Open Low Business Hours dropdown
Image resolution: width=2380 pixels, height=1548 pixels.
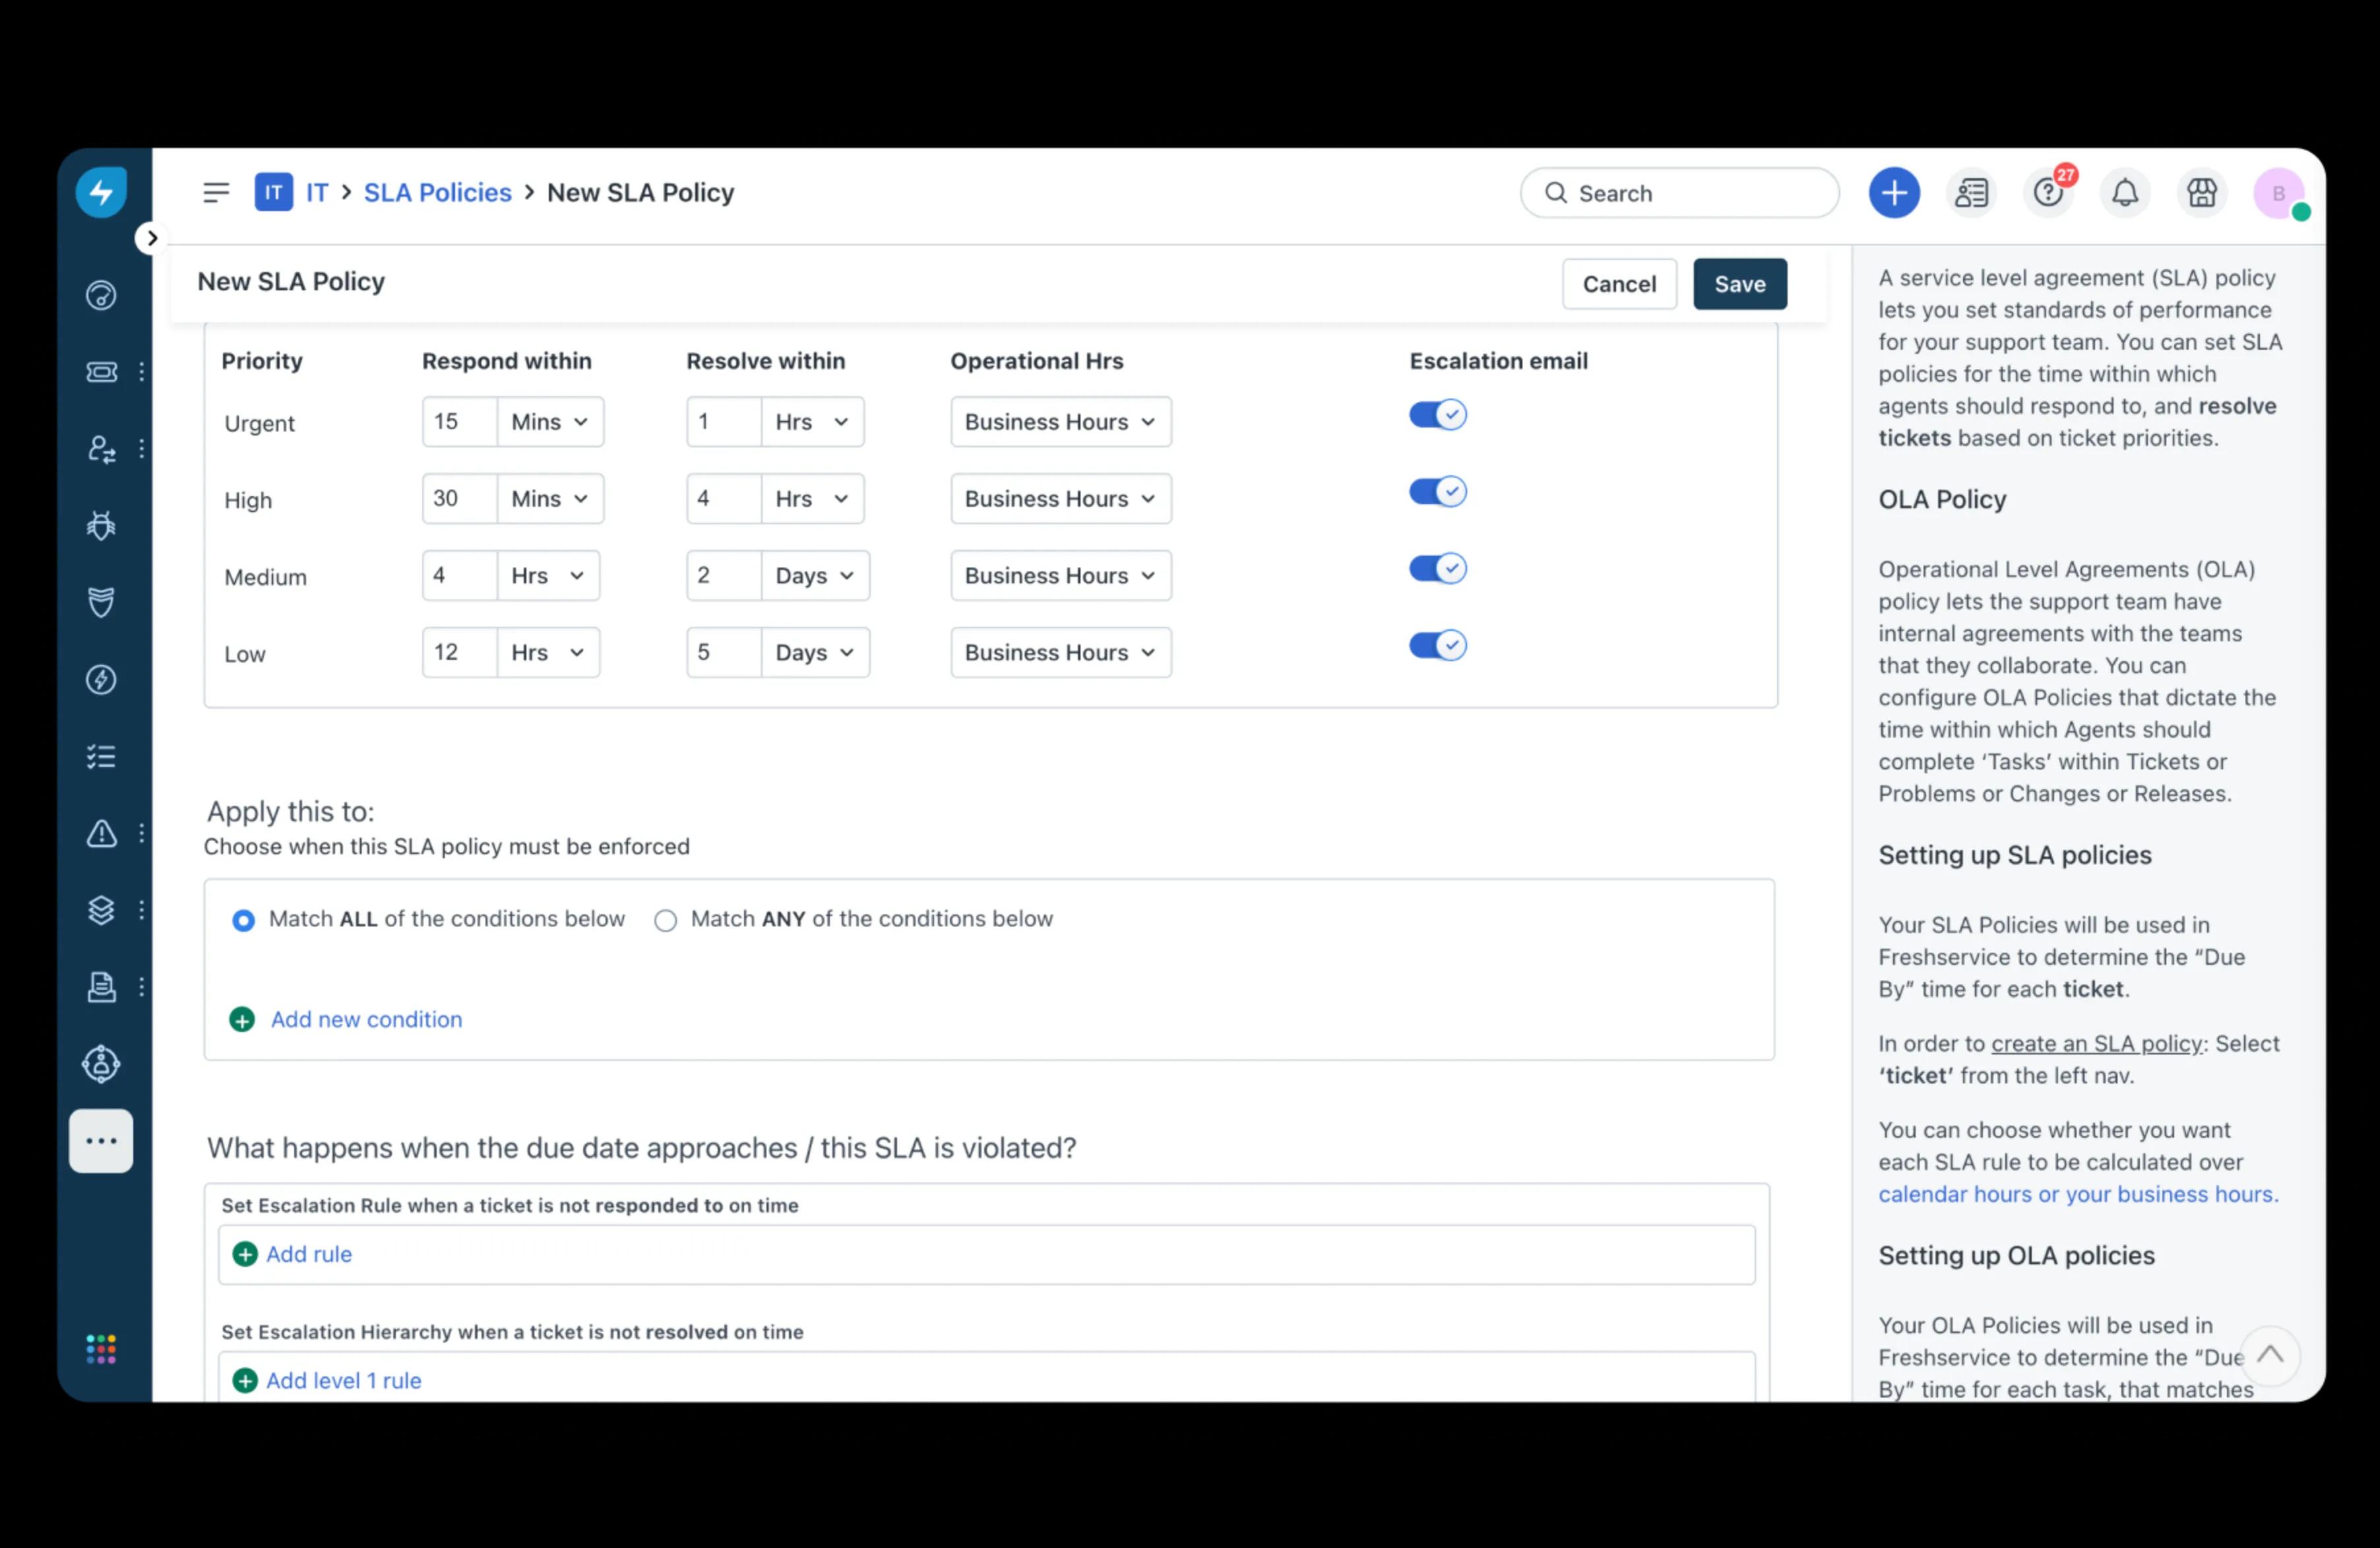(x=1060, y=653)
